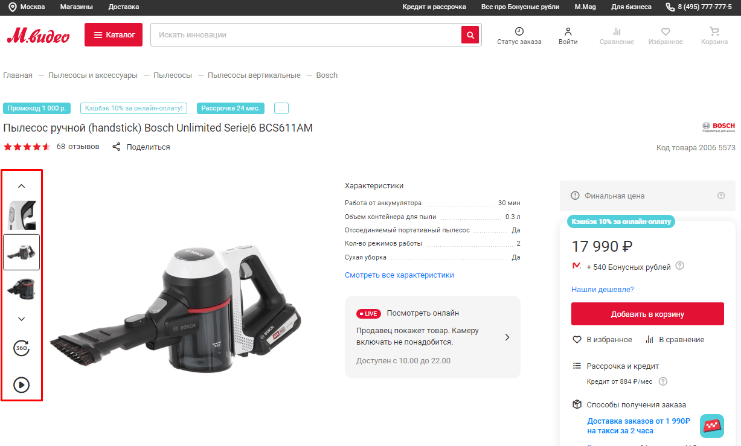Click the Нашли дешевле? link
Viewport: 741px width, 446px height.
(603, 289)
